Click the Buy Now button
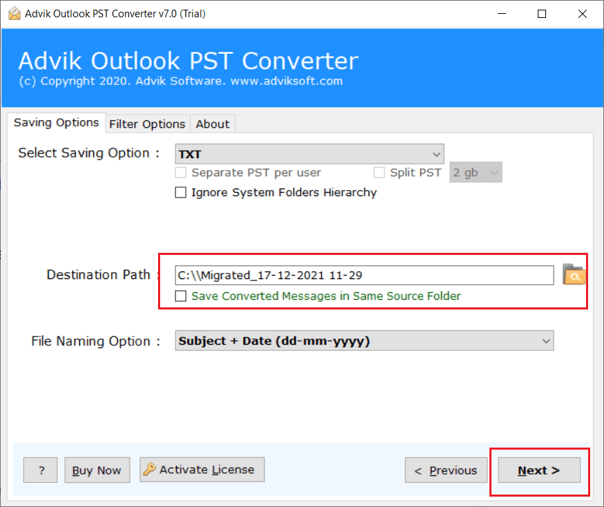The image size is (604, 507). (x=97, y=470)
